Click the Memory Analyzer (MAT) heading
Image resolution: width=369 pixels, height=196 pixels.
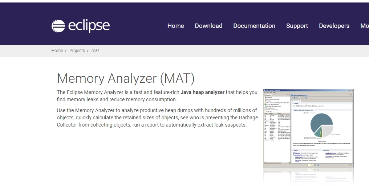click(126, 78)
